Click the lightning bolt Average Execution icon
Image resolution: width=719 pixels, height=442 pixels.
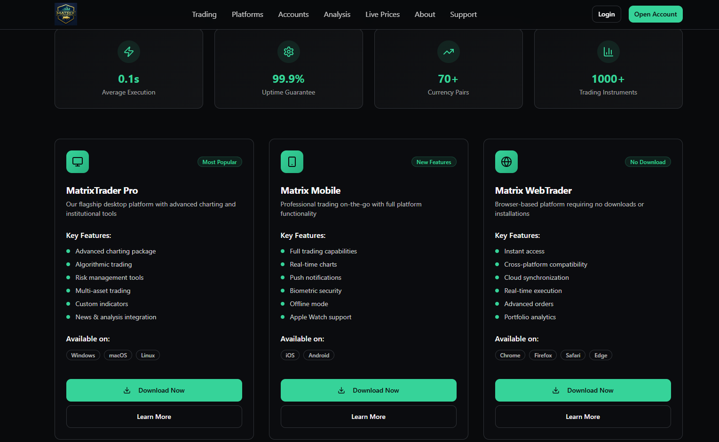pyautogui.click(x=129, y=52)
